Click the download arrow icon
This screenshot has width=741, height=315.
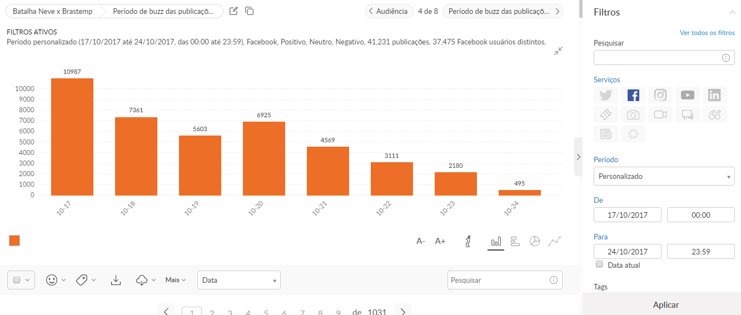pos(116,280)
